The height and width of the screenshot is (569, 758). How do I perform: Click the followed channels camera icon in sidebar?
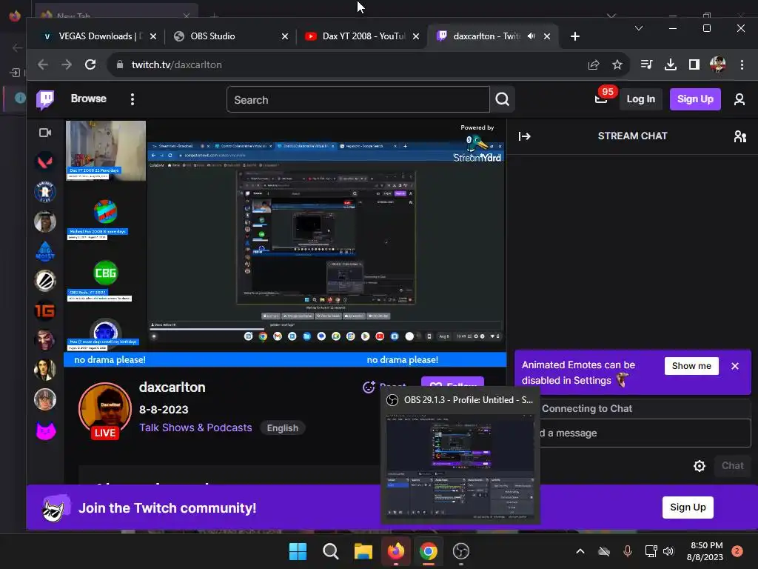[x=45, y=133]
